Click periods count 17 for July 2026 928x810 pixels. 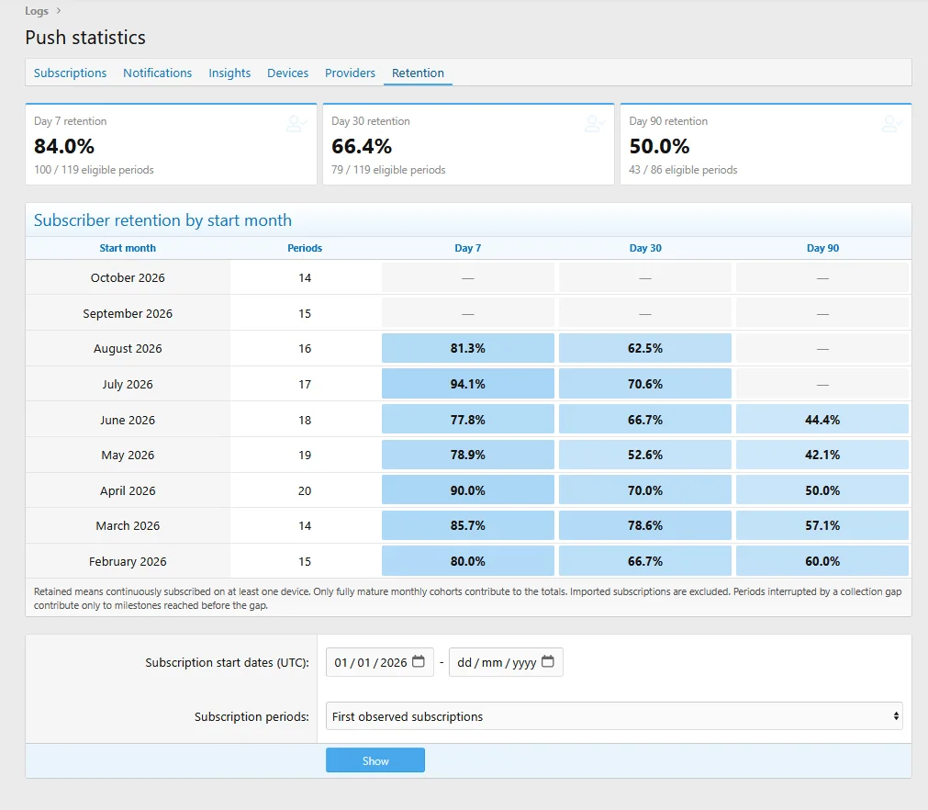305,384
